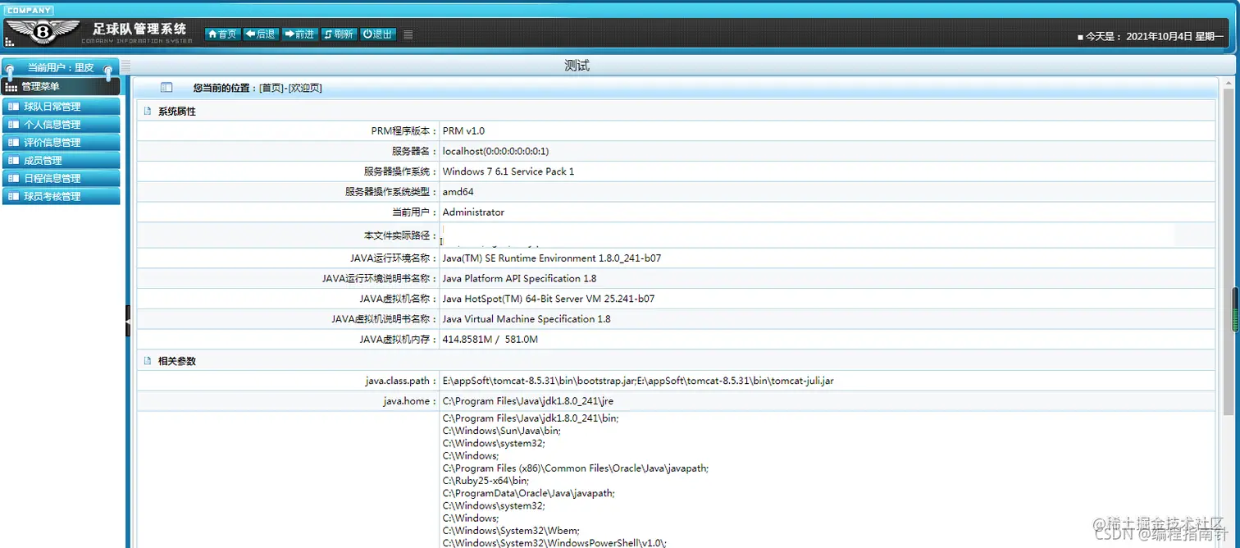1240x548 pixels.
Task: Click path line C:\Windows\System32\Wbem;
Action: point(510,531)
